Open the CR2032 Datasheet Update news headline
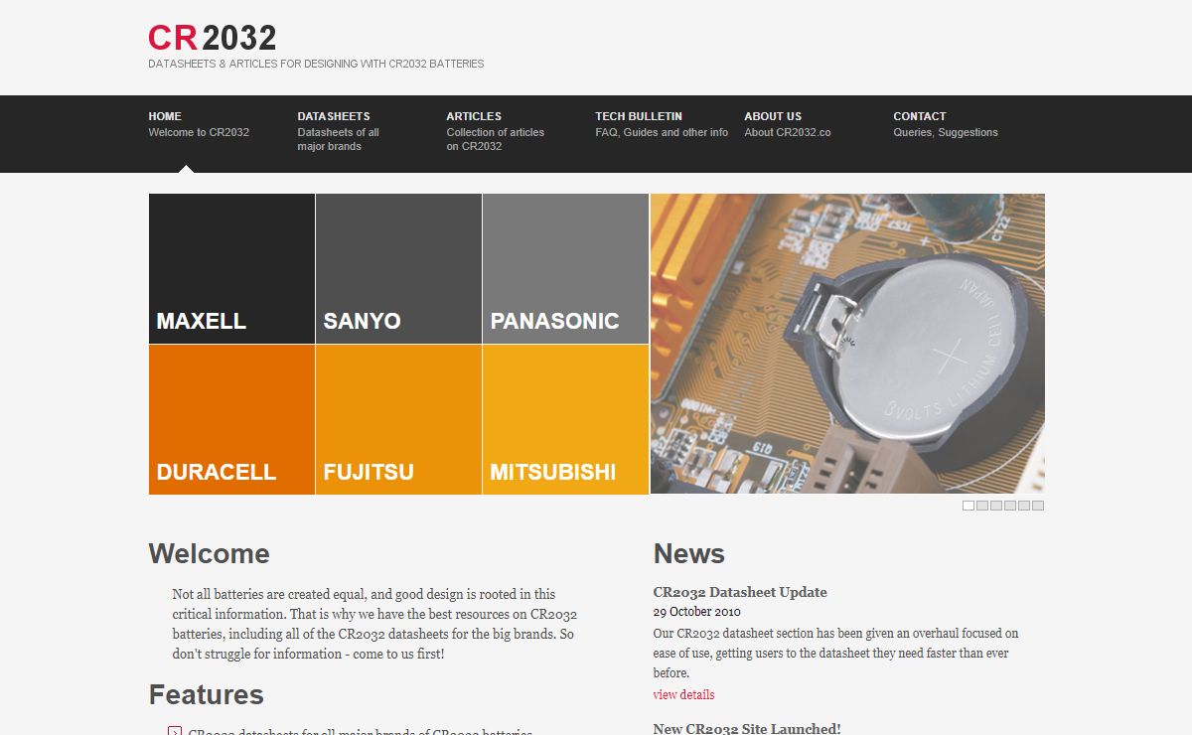 [x=740, y=592]
